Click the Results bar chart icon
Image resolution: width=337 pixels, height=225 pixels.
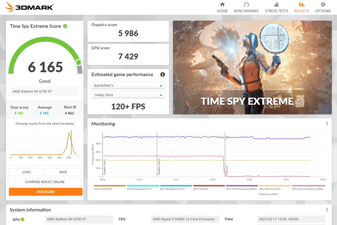301,4
